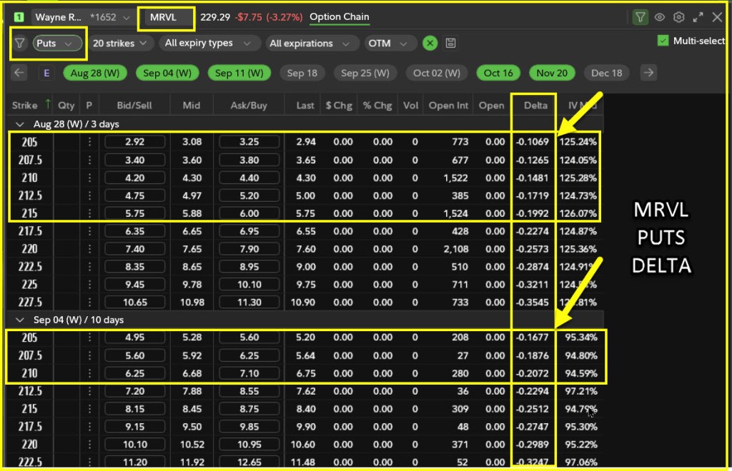The height and width of the screenshot is (471, 732).
Task: Click the Qty cell for Aug 28 strike 205
Action: pos(66,142)
